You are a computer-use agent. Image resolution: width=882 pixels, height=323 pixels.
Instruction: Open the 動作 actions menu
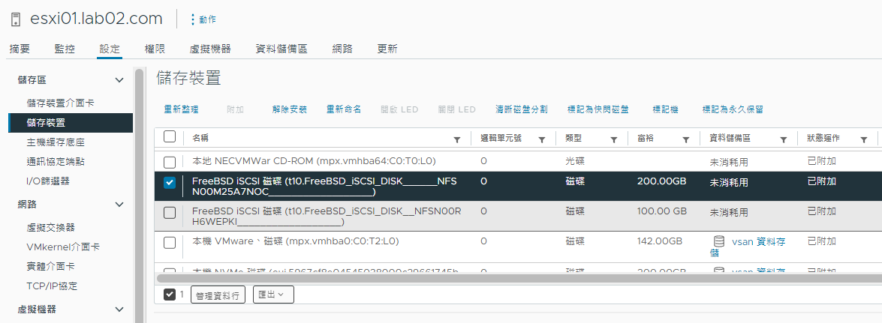coord(203,19)
